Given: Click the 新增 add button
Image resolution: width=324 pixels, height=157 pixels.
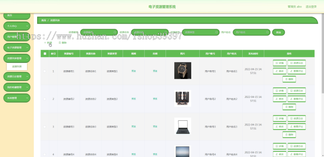Looking at the screenshot, I should (48, 43).
